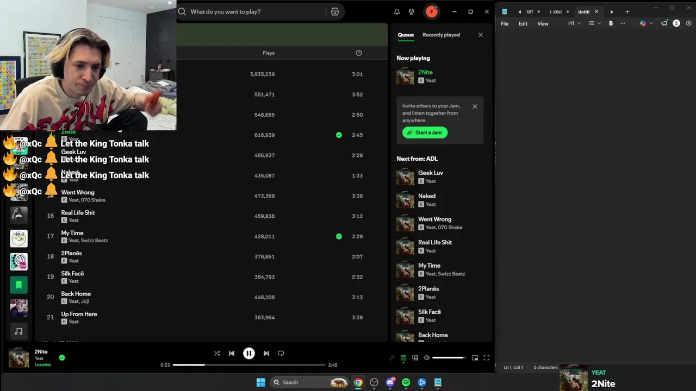Mute the Spotify volume speaker icon
The height and width of the screenshot is (391, 696).
pos(427,357)
